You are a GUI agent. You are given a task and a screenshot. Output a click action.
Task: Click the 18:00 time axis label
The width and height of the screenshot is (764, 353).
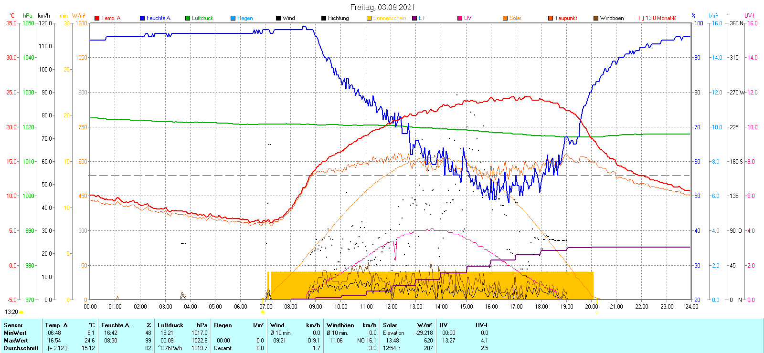pyautogui.click(x=541, y=307)
